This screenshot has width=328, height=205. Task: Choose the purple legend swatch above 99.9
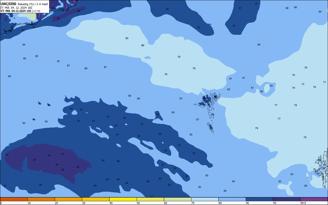(314, 199)
